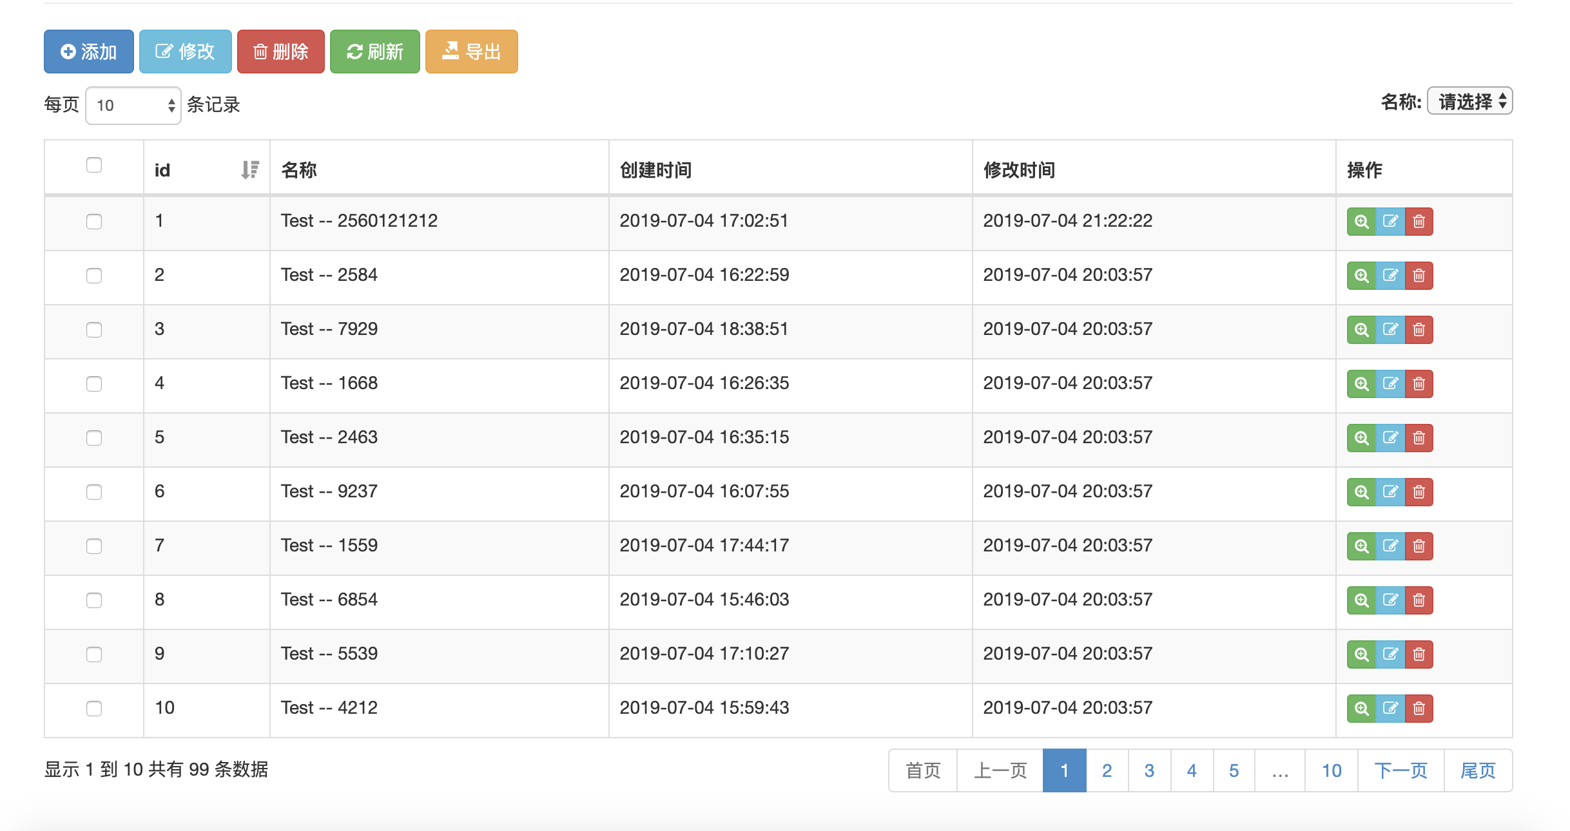View details of Test -- 1668 row

tap(1361, 384)
